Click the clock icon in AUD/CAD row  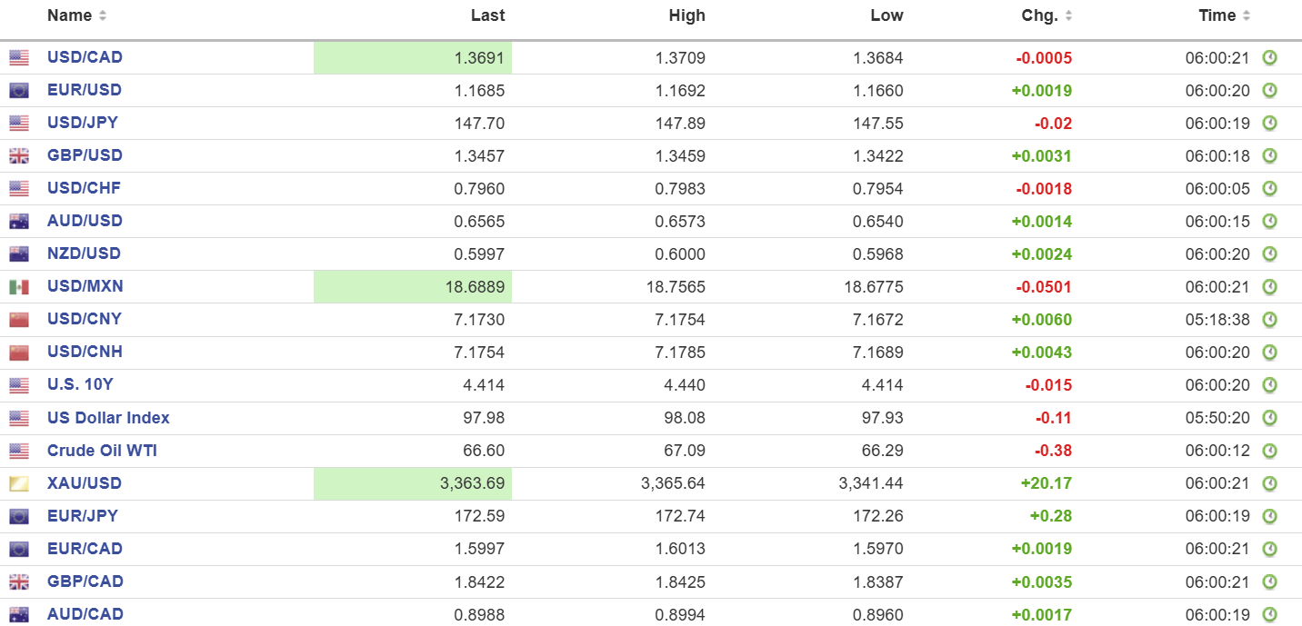tap(1269, 614)
